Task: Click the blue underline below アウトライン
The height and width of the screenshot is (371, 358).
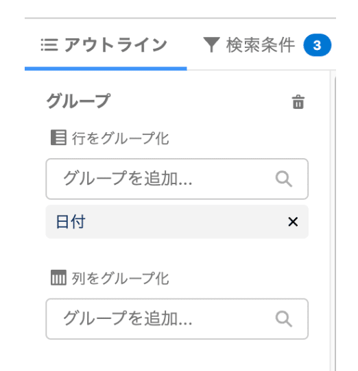Action: [x=106, y=68]
